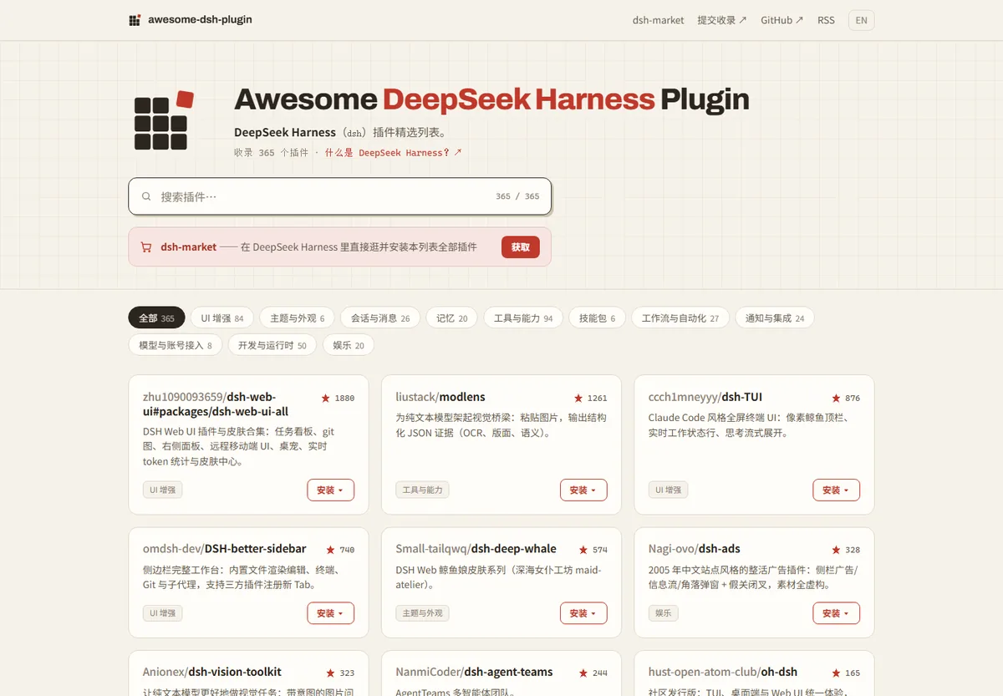Click the shopping cart icon on dsh-market banner
The width and height of the screenshot is (1003, 696).
pyautogui.click(x=146, y=247)
